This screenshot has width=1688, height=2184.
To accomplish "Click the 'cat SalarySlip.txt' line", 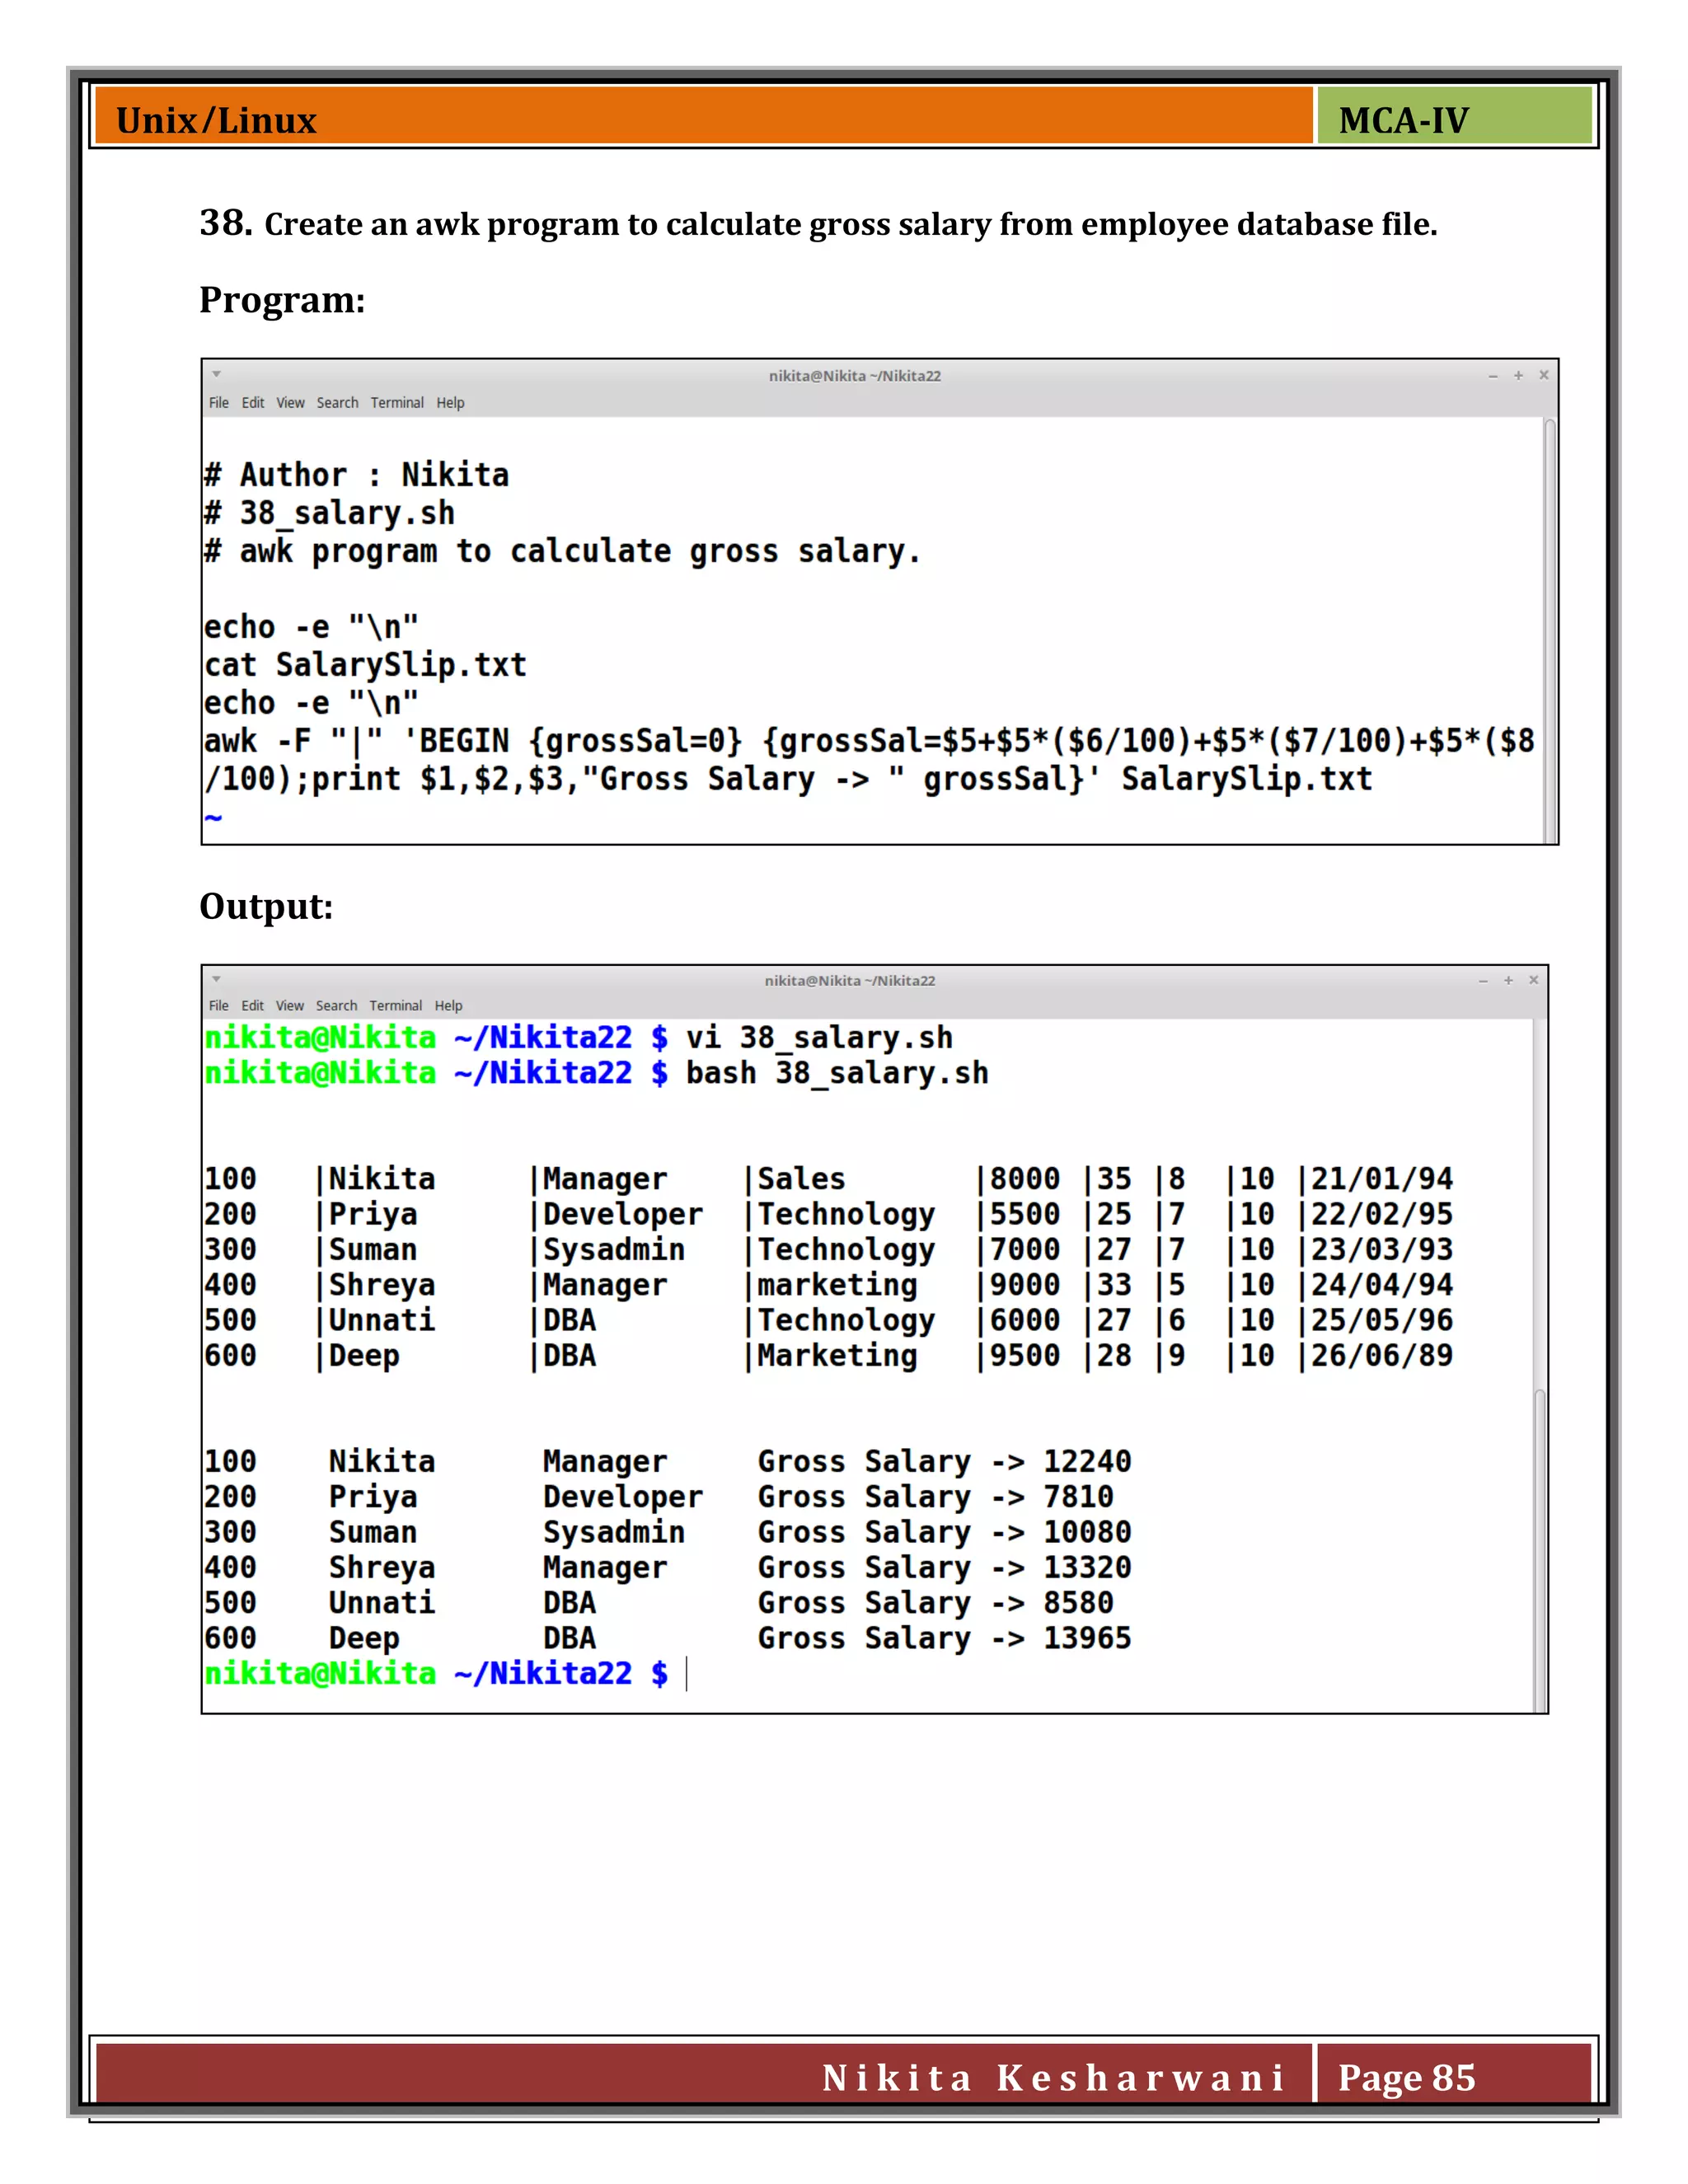I will coord(365,665).
